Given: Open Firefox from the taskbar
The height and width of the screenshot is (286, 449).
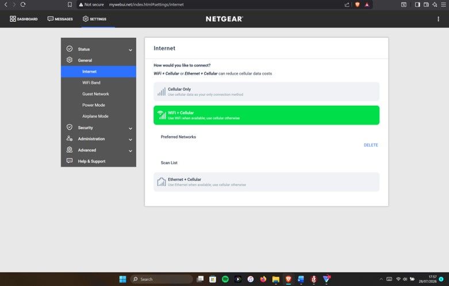Looking at the screenshot, I should tap(263, 279).
